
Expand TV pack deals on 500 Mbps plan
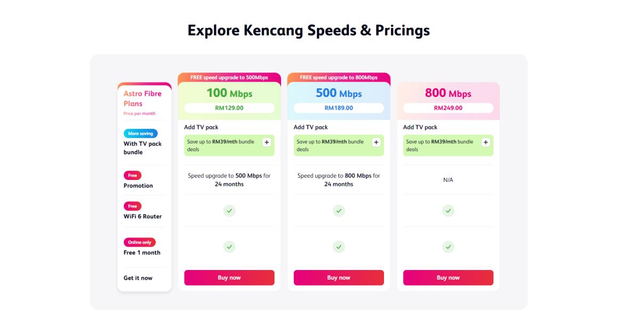coord(376,142)
